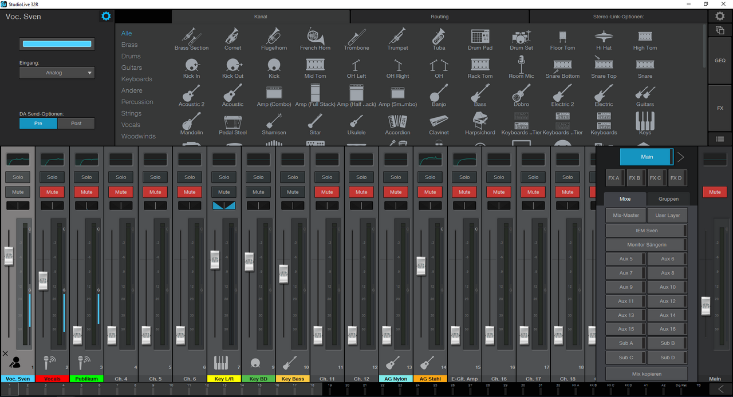Filter the instrument icon list by Brass
The width and height of the screenshot is (733, 397).
click(129, 45)
